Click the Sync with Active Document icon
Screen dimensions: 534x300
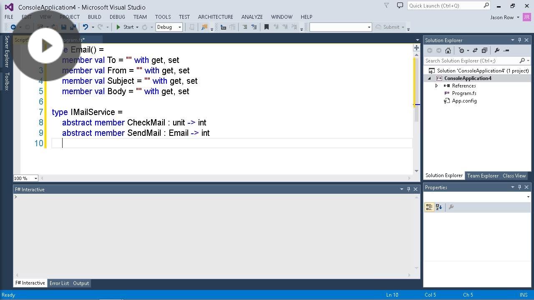[x=474, y=50]
